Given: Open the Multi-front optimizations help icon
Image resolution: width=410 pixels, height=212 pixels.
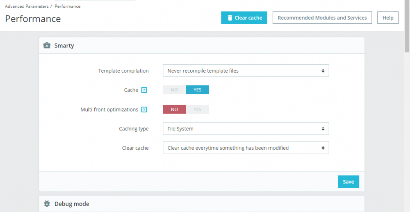Looking at the screenshot, I should pyautogui.click(x=144, y=109).
